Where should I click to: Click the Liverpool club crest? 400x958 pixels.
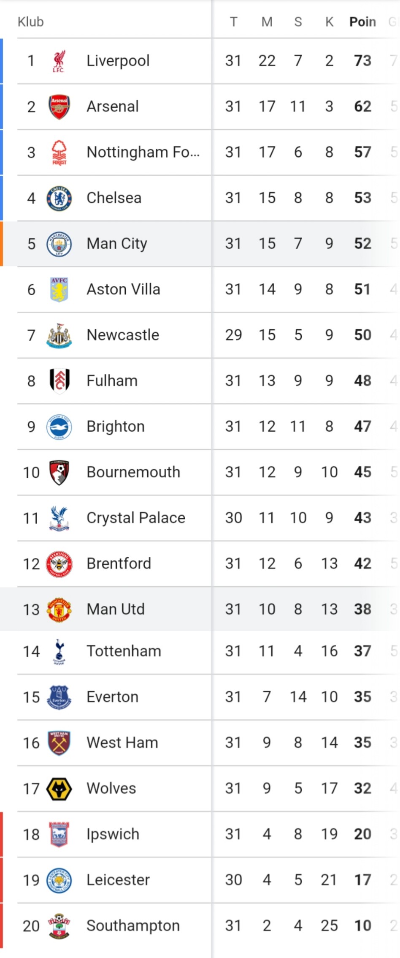tap(59, 61)
